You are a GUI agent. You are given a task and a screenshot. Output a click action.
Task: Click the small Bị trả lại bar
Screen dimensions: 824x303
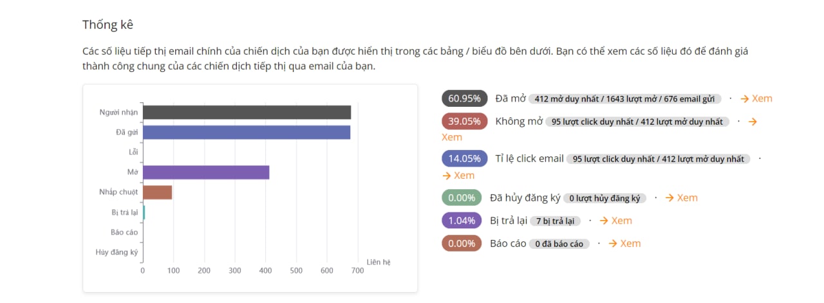coord(144,212)
